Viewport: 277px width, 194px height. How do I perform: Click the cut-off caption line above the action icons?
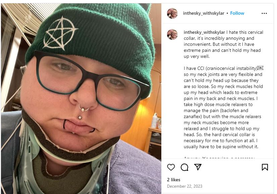click(x=219, y=157)
